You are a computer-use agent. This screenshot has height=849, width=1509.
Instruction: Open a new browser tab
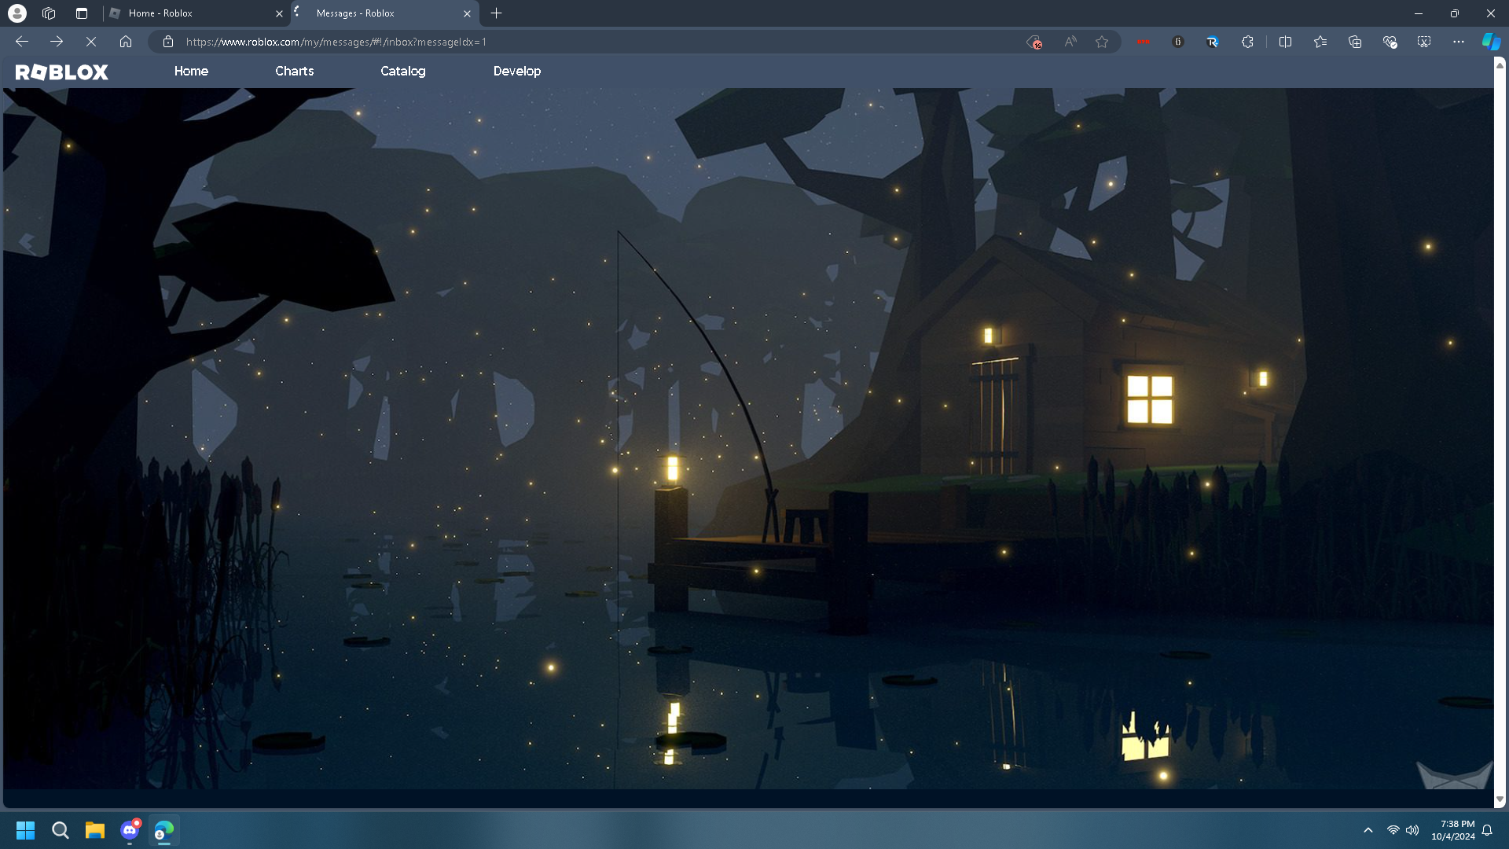[497, 13]
